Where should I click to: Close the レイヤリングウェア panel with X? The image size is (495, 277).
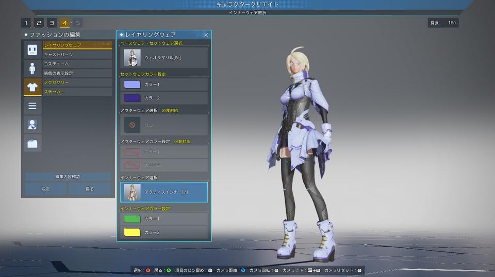point(206,35)
